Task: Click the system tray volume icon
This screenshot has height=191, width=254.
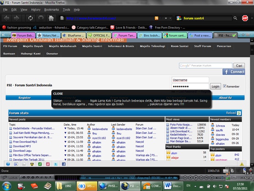Action: (x=215, y=186)
